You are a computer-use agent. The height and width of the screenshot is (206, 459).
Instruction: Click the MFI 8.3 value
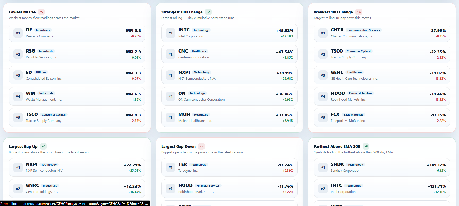[x=133, y=115]
